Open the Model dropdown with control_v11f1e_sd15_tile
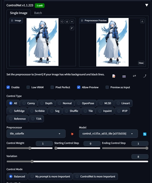The image size is (152, 183). [108, 134]
